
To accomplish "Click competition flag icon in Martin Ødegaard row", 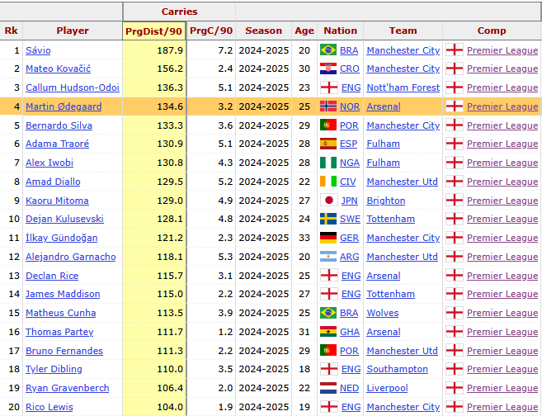I will tap(455, 106).
